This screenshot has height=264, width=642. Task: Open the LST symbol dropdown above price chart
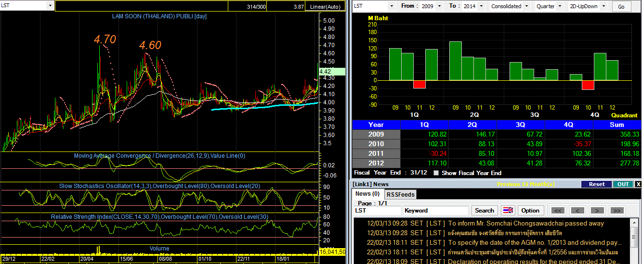[x=50, y=6]
